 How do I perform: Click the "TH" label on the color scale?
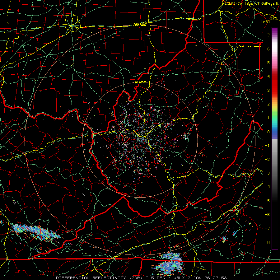point(267,242)
